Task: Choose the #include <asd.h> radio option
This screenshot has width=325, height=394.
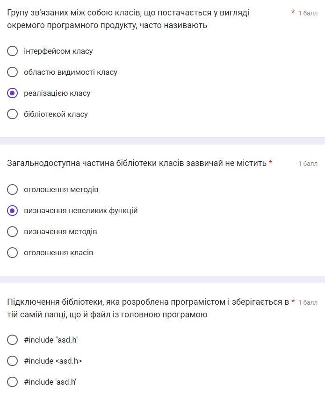Action: click(x=12, y=361)
